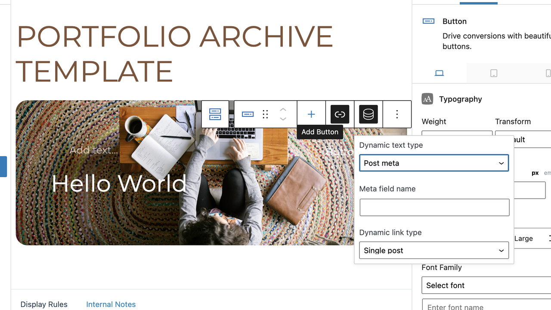The image size is (551, 310).
Task: Open the Dynamic link type dropdown
Action: (434, 250)
